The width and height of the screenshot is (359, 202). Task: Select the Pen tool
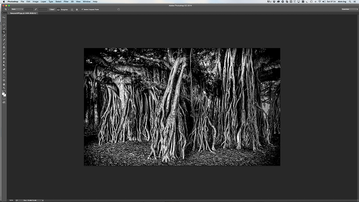click(4, 69)
